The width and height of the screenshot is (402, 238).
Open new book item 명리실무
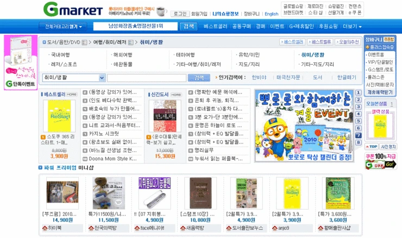coord(204,151)
